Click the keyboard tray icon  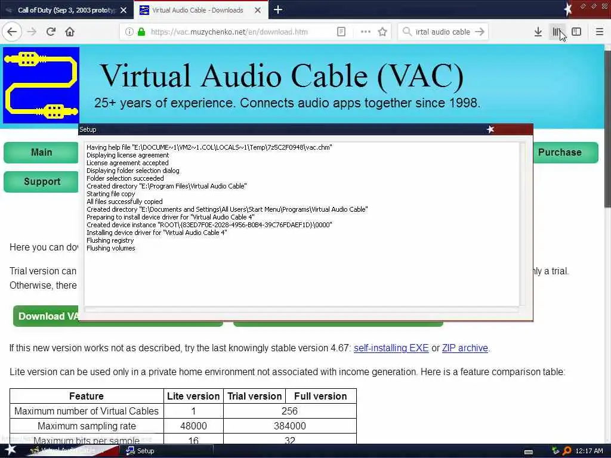pos(529,452)
